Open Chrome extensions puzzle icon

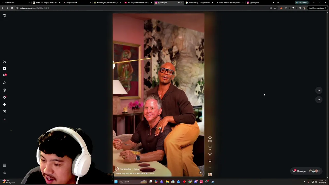pos(286,8)
